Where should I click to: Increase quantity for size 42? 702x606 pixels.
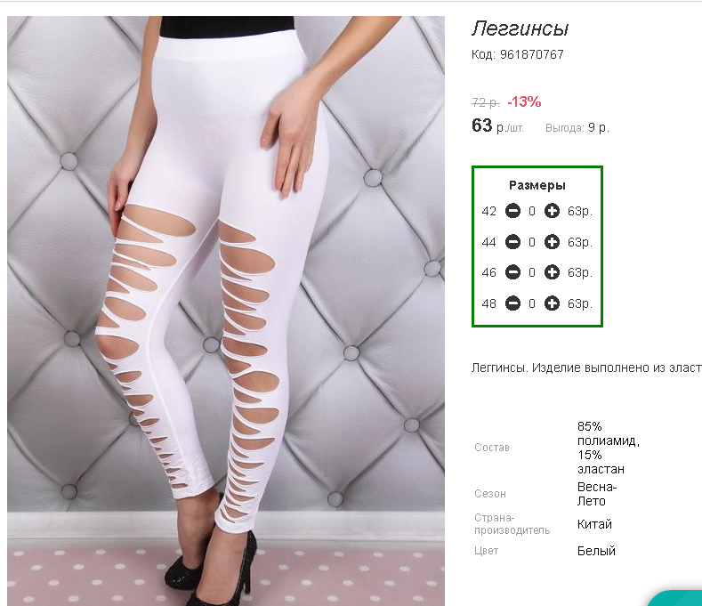pos(552,211)
